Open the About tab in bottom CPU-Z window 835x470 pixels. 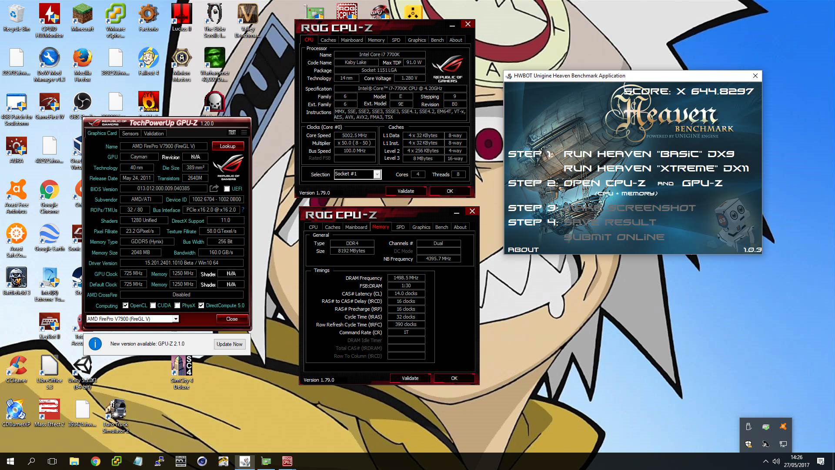click(460, 227)
